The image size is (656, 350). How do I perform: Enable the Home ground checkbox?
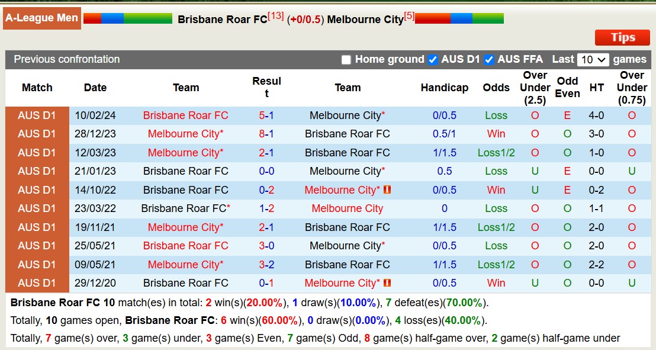[x=346, y=59]
